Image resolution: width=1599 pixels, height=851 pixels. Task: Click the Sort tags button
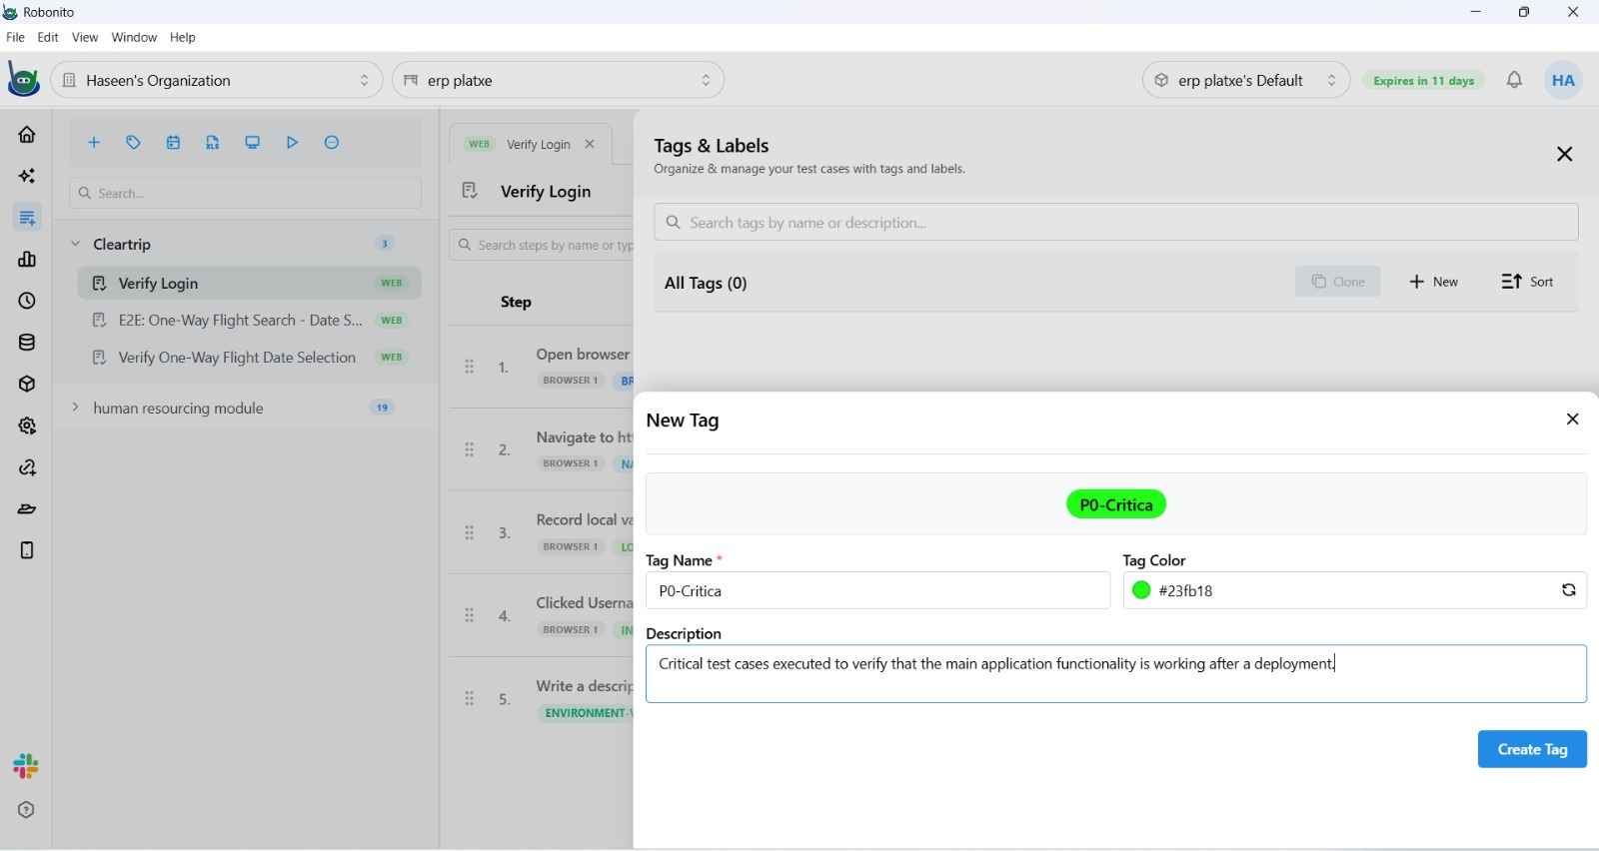pos(1528,282)
